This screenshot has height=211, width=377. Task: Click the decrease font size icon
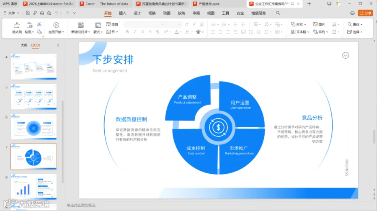pos(194,24)
